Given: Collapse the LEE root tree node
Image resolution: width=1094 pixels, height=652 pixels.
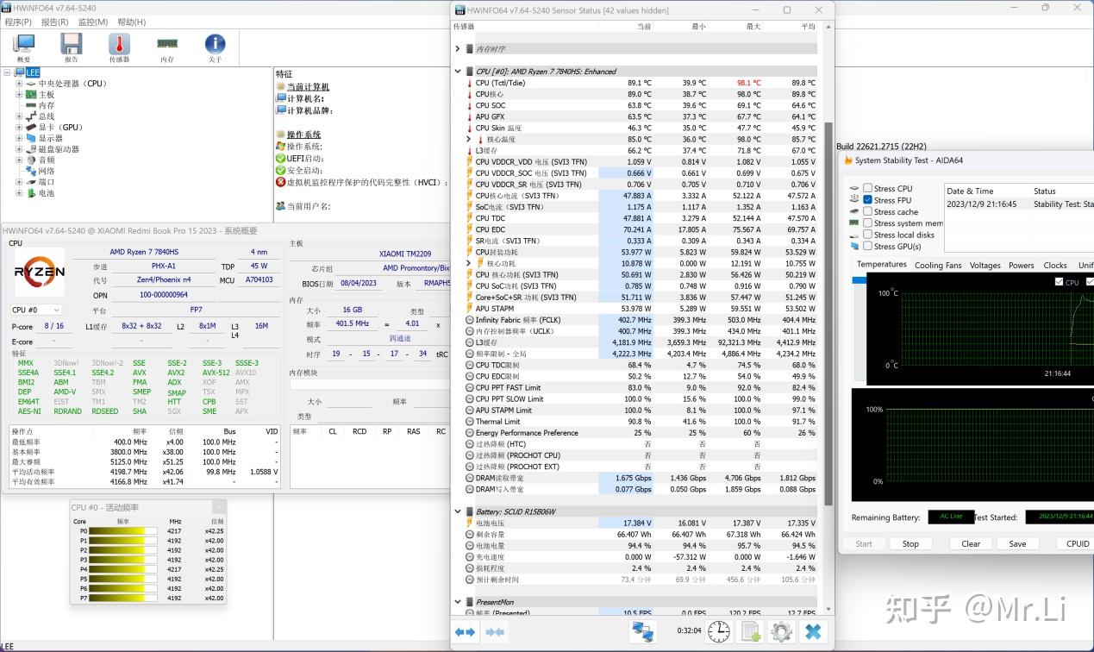Looking at the screenshot, I should (x=8, y=72).
